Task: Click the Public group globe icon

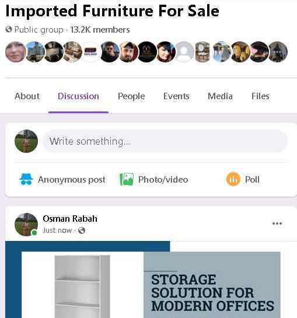Action: (9, 29)
